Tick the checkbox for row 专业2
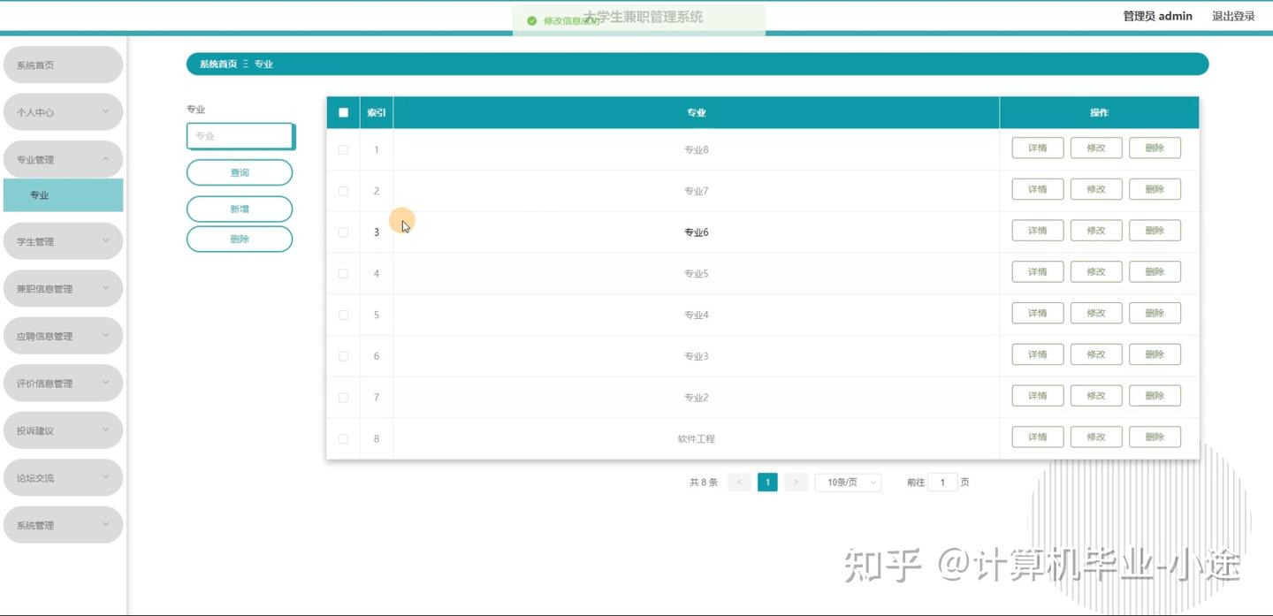 344,397
